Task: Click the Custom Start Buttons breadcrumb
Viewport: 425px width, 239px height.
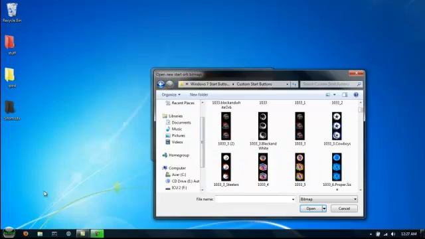Action: point(254,84)
